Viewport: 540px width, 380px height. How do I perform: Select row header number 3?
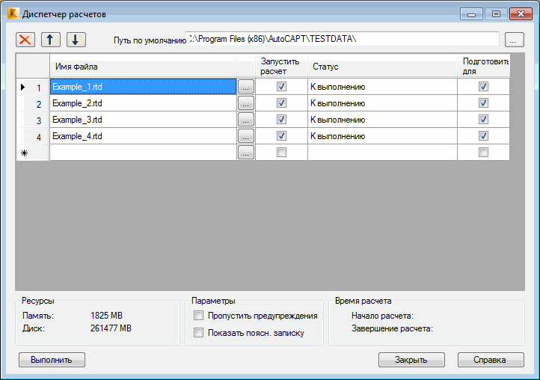[33, 120]
